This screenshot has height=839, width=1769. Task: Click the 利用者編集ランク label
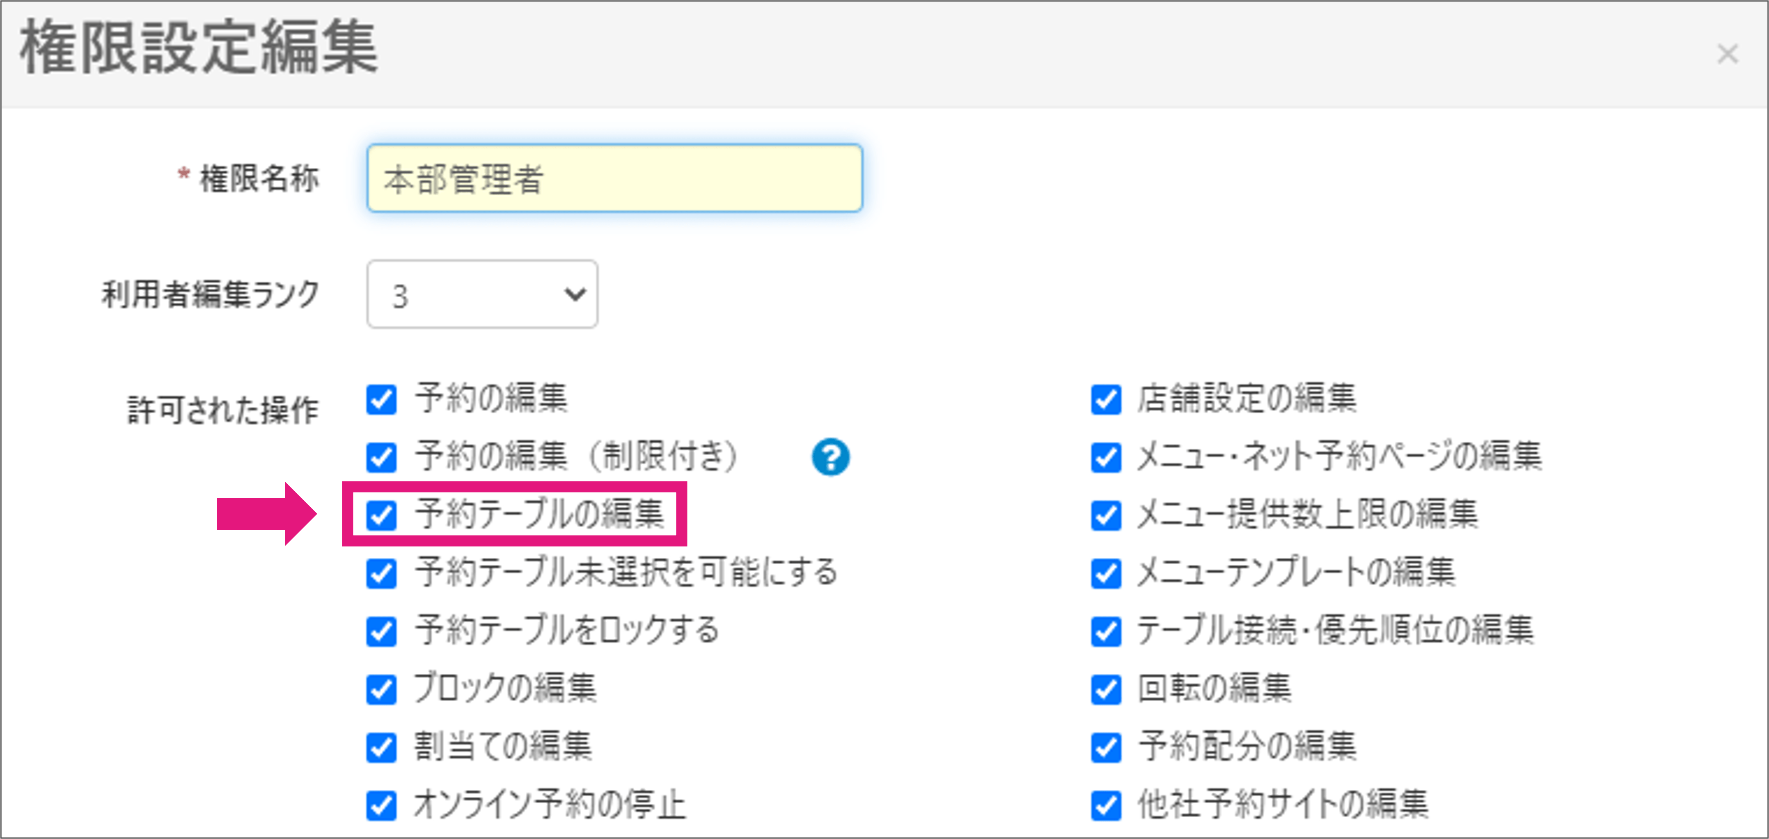pyautogui.click(x=211, y=294)
